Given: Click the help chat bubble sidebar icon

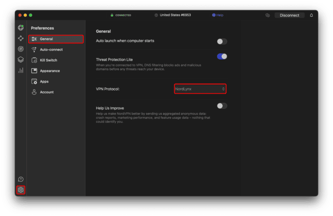Looking at the screenshot, I should (x=20, y=179).
